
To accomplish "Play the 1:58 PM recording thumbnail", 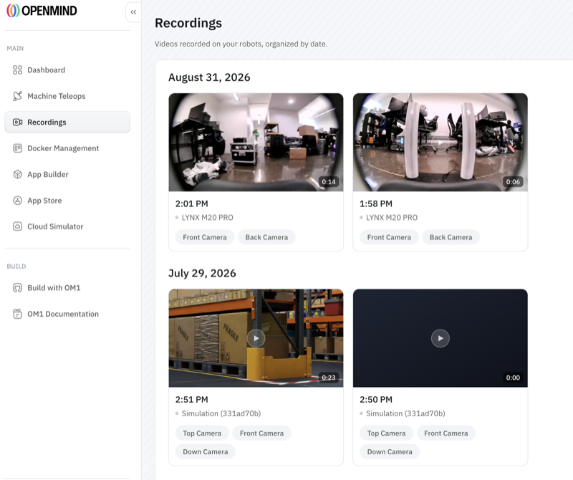I will click(440, 142).
